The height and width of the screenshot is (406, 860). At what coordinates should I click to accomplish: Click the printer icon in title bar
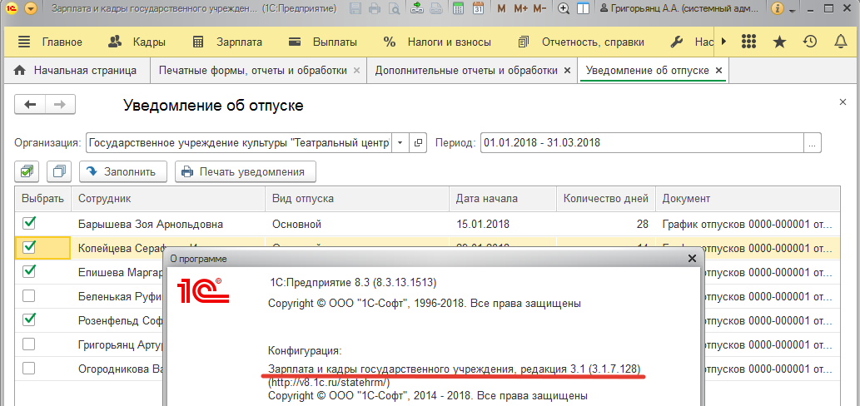[375, 9]
